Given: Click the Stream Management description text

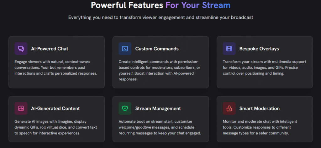Looking at the screenshot, I should (160, 127).
